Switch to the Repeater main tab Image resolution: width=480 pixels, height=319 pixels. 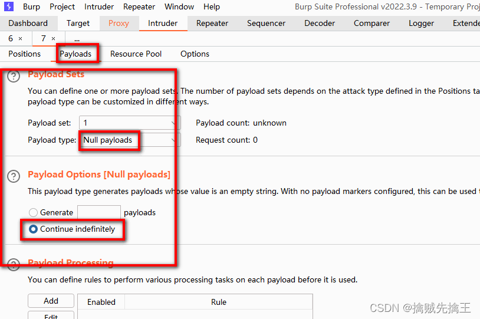[212, 23]
